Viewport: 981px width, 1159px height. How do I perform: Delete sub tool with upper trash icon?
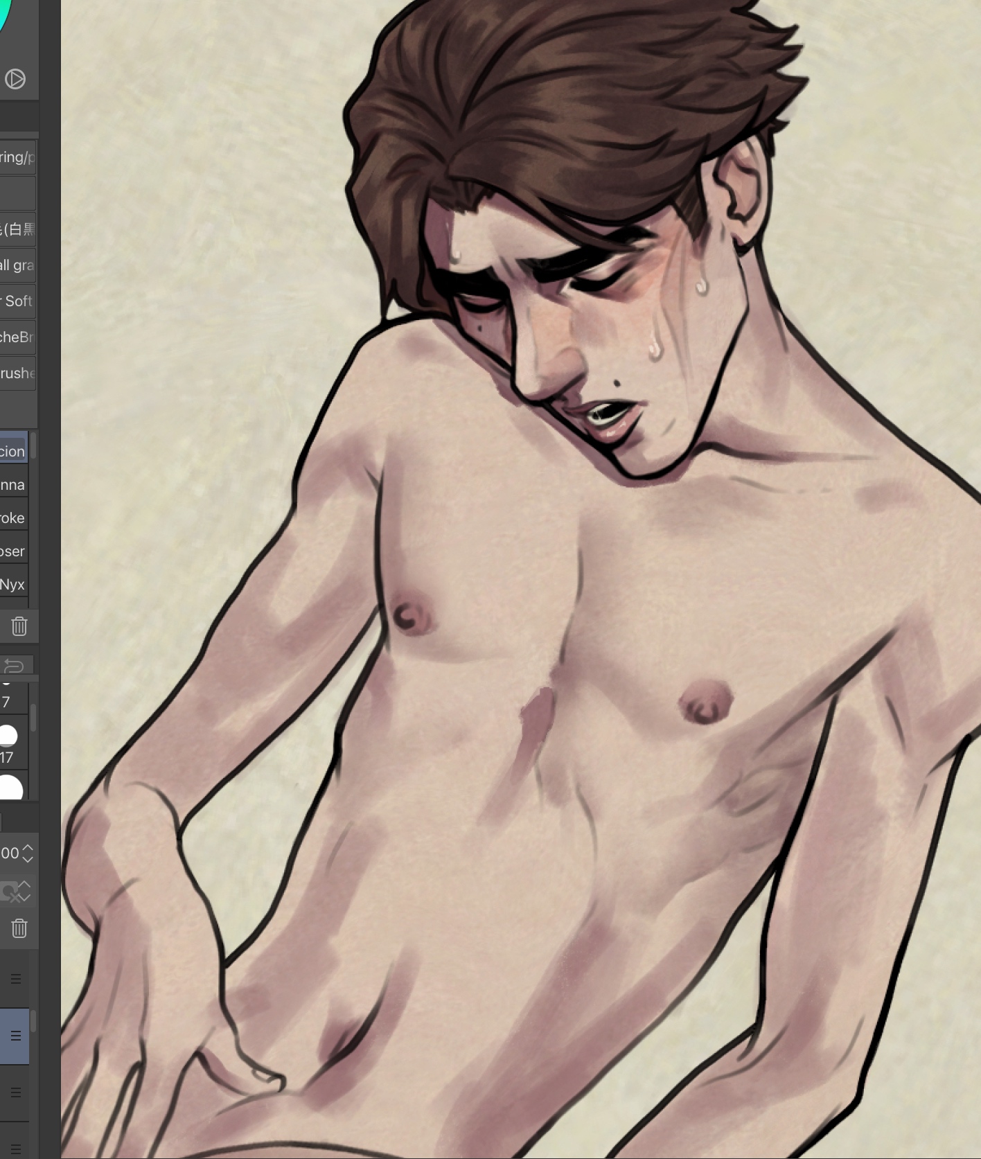coord(19,626)
